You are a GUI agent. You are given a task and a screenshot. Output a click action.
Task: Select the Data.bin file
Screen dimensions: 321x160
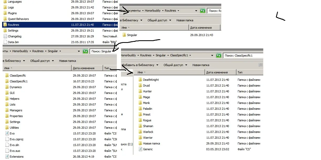pos(13,42)
